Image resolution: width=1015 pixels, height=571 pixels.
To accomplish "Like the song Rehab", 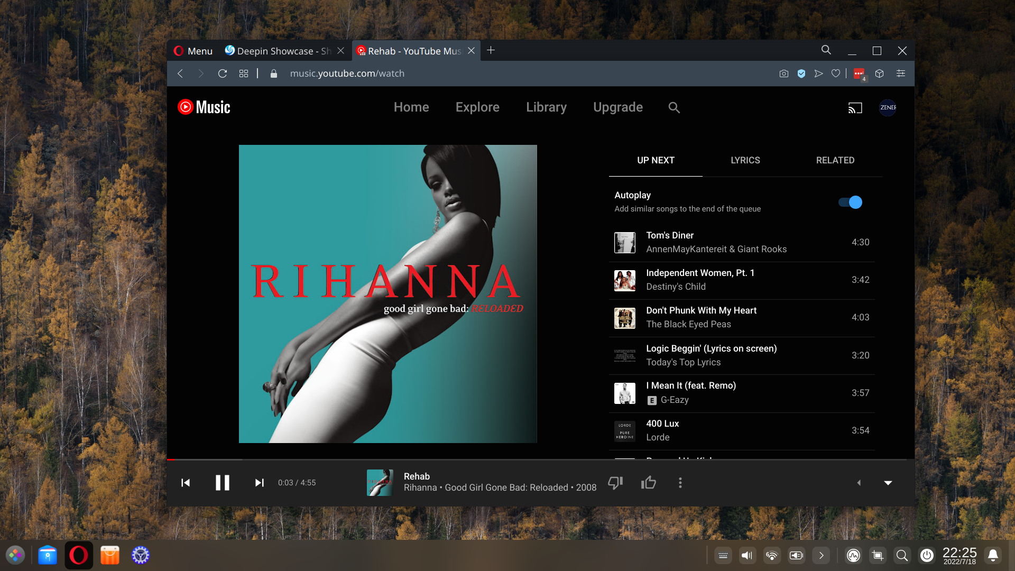I will [x=649, y=483].
